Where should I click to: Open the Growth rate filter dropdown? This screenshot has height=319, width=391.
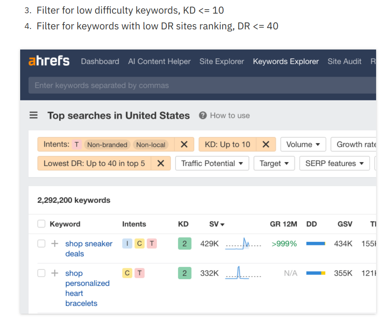click(353, 144)
